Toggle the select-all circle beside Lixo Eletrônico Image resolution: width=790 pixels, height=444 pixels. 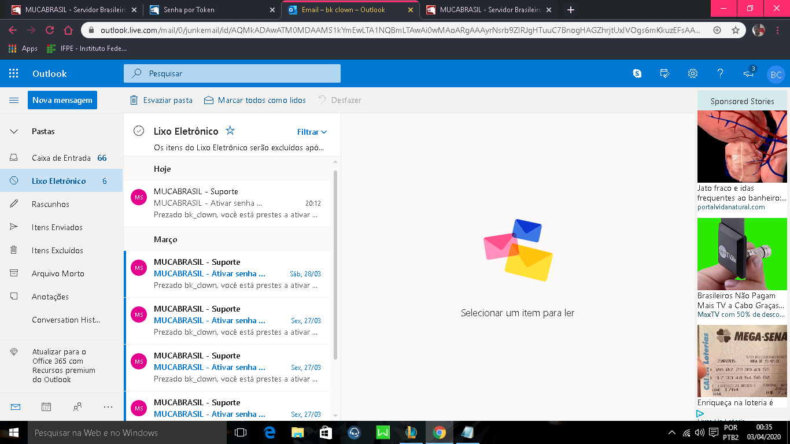point(139,131)
